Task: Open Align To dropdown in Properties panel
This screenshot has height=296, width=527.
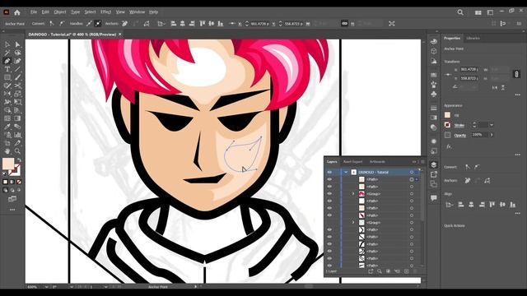Action: 449,205
